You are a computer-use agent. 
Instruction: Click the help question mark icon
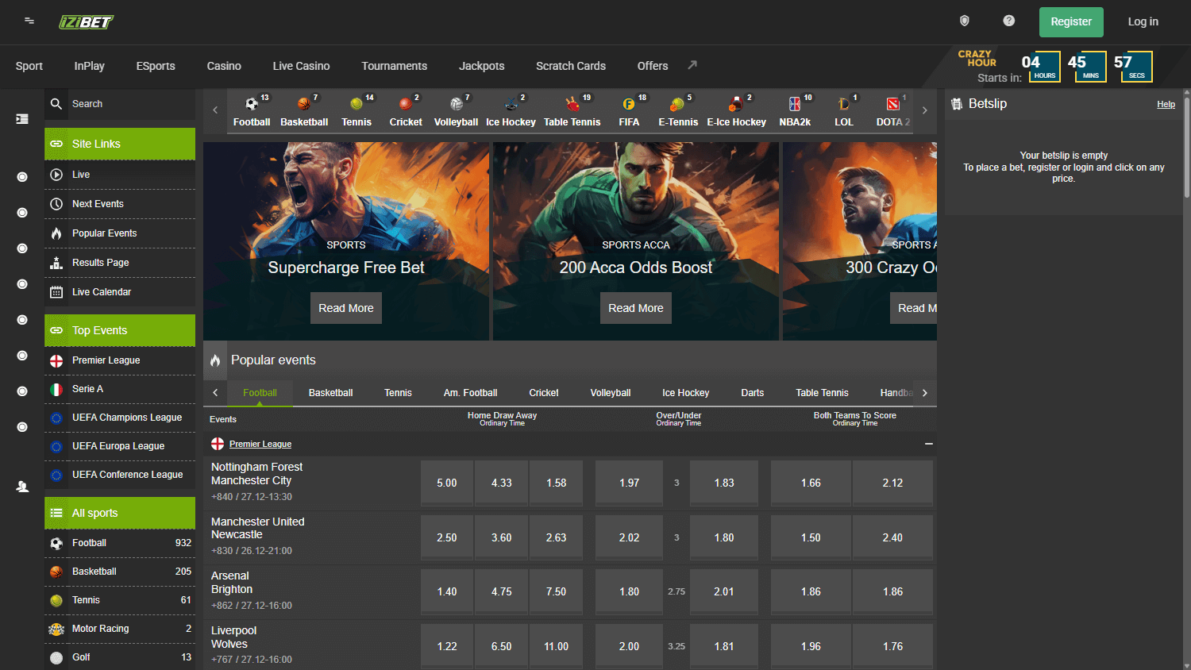[1008, 19]
